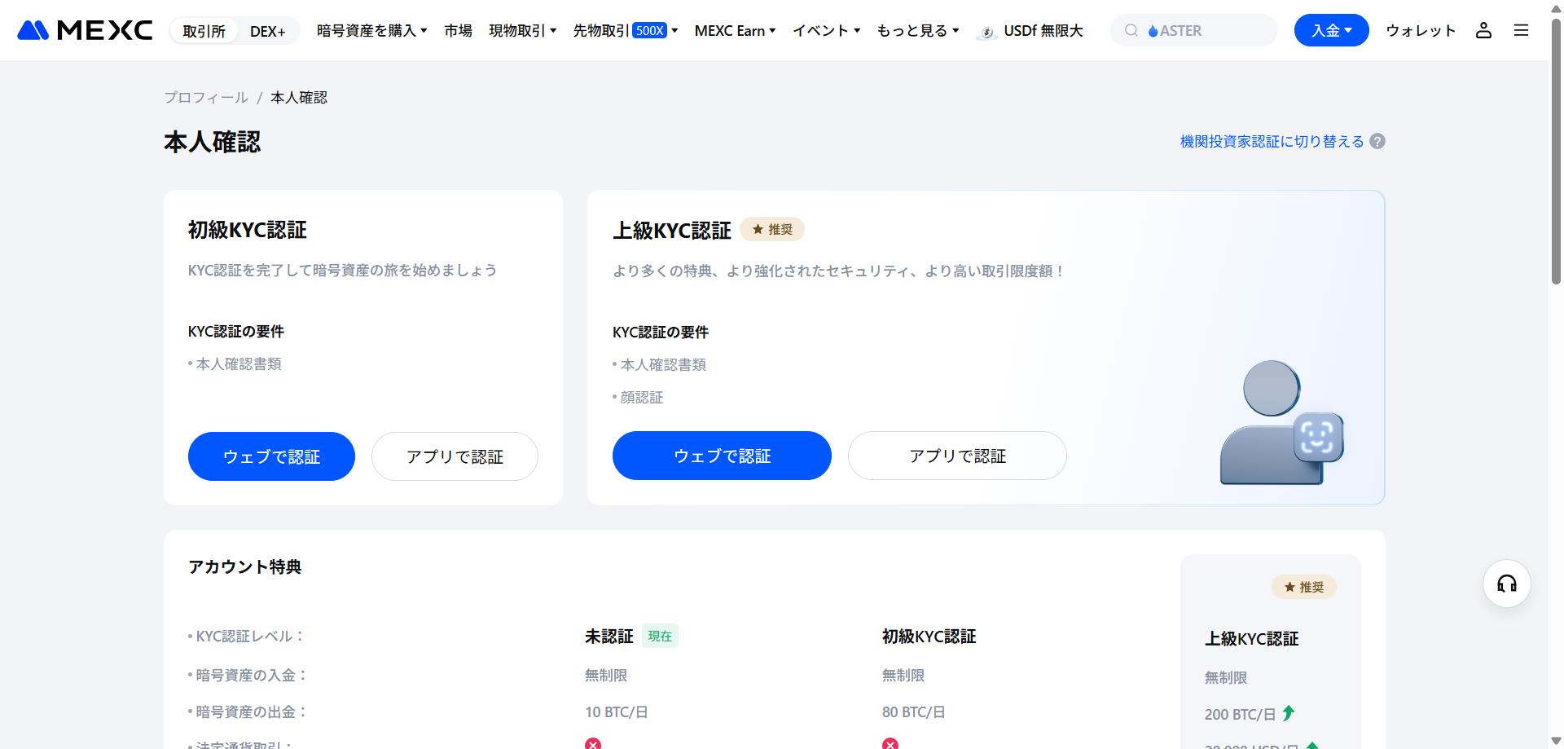The image size is (1564, 749).
Task: Open the 市場 menu item
Action: [x=458, y=30]
